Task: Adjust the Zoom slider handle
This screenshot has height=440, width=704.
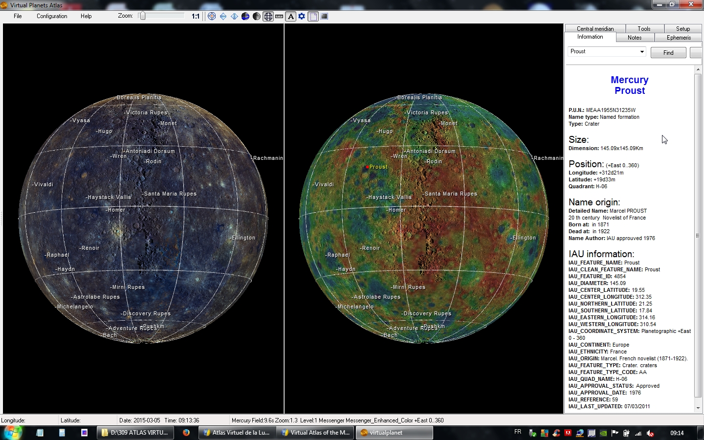Action: 142,16
